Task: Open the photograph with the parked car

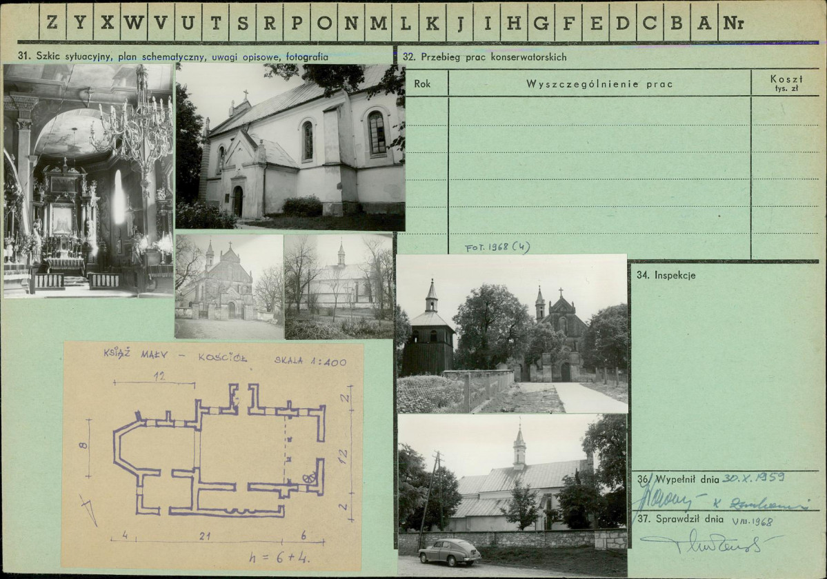Action: click(x=512, y=495)
